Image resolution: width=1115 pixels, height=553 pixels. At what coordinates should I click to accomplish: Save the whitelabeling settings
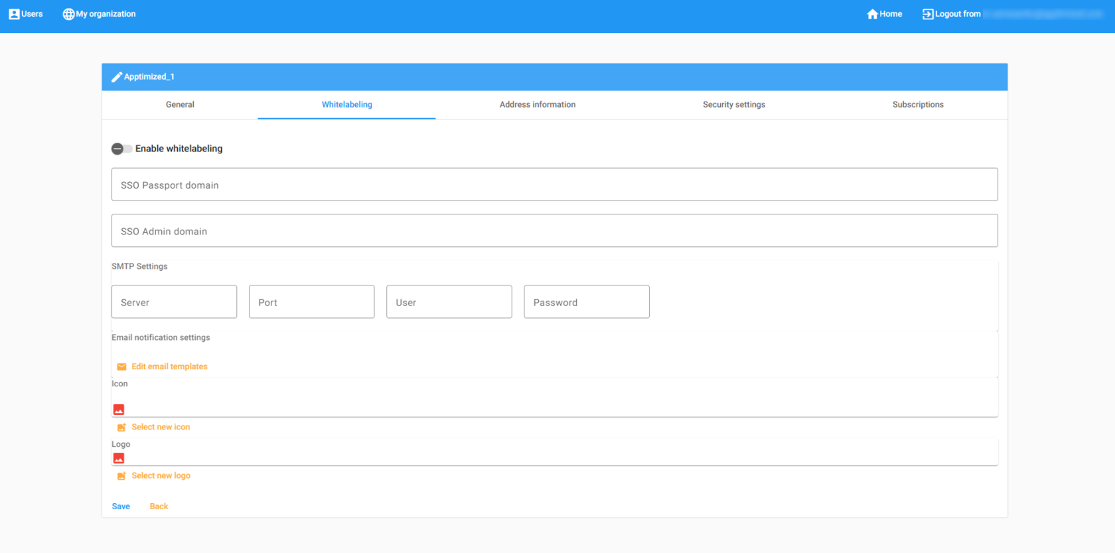coord(121,507)
